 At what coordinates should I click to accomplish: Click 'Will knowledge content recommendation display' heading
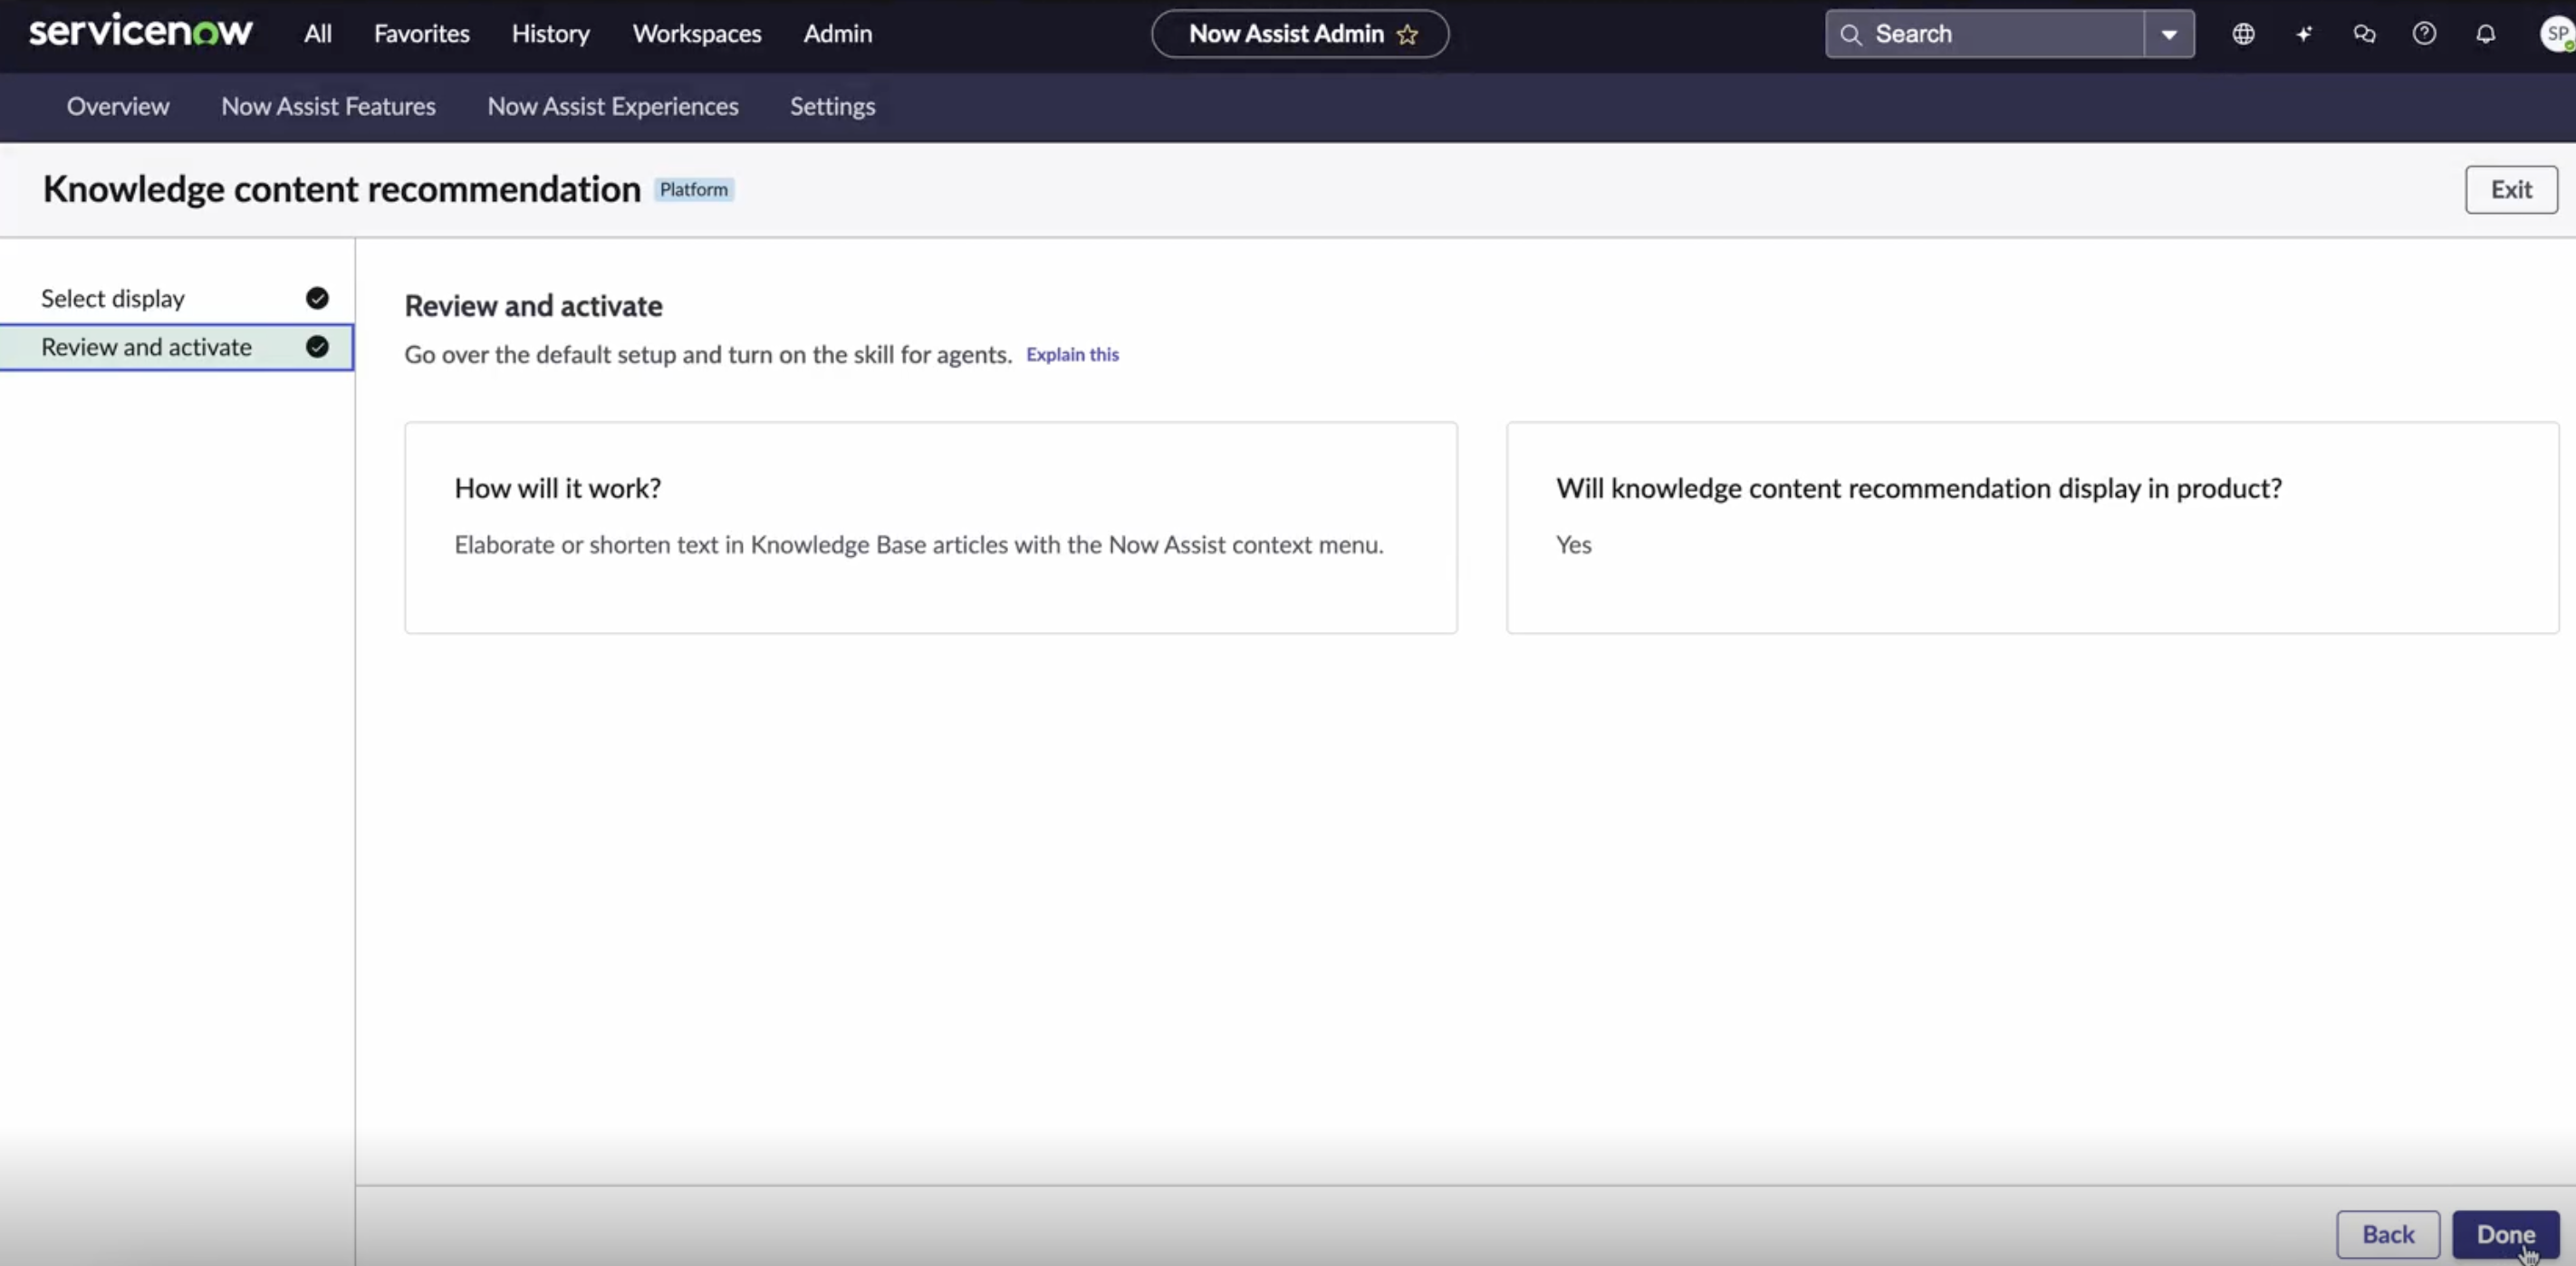pos(1918,488)
